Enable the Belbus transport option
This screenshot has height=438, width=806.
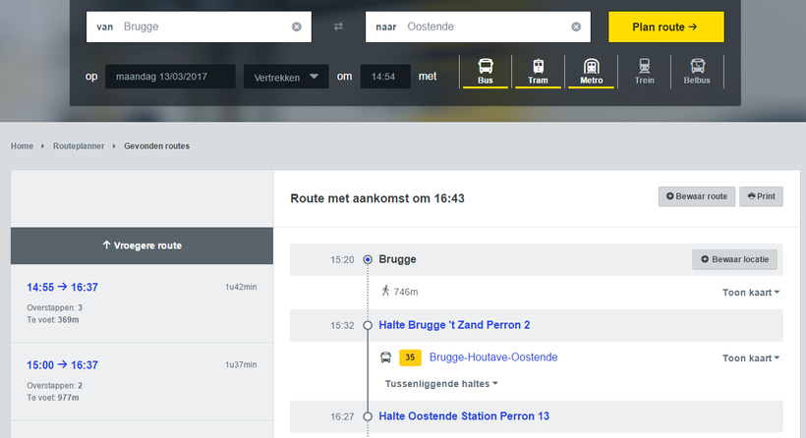pos(697,71)
